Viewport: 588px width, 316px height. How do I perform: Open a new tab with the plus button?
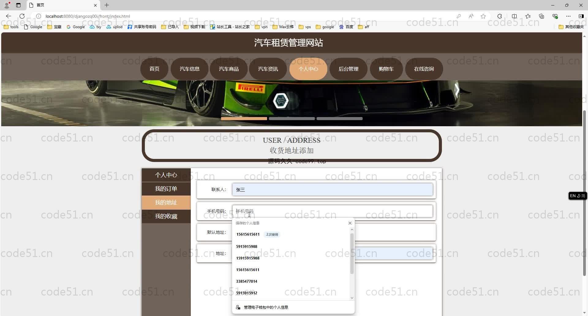[107, 5]
